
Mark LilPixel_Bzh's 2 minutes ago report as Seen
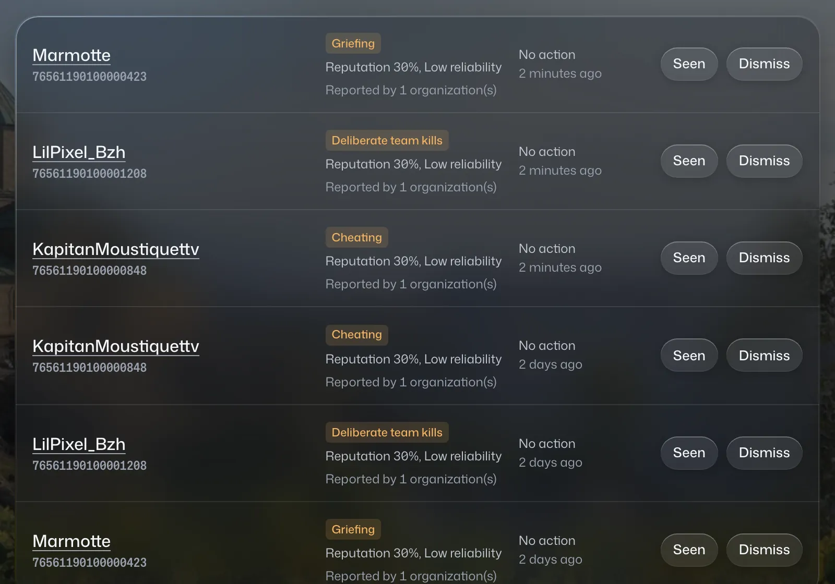coord(689,161)
